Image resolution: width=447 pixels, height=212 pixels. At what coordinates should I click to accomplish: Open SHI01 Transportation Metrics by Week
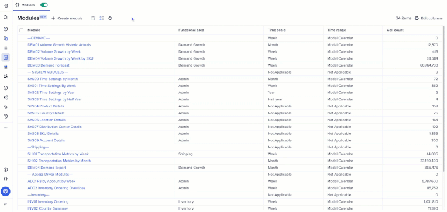tap(58, 154)
